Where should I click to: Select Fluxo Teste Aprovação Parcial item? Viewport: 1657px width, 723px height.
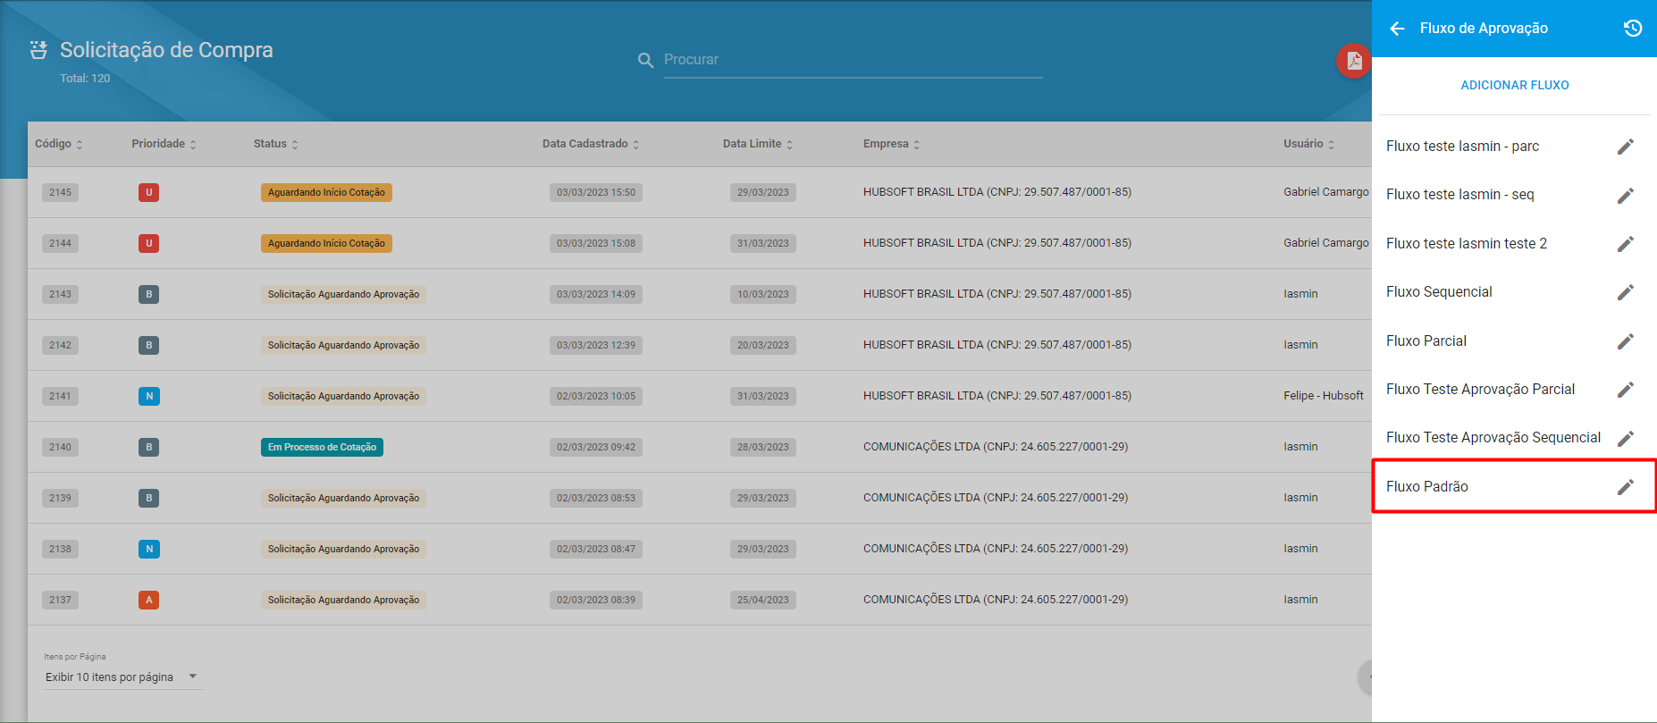pyautogui.click(x=1480, y=390)
